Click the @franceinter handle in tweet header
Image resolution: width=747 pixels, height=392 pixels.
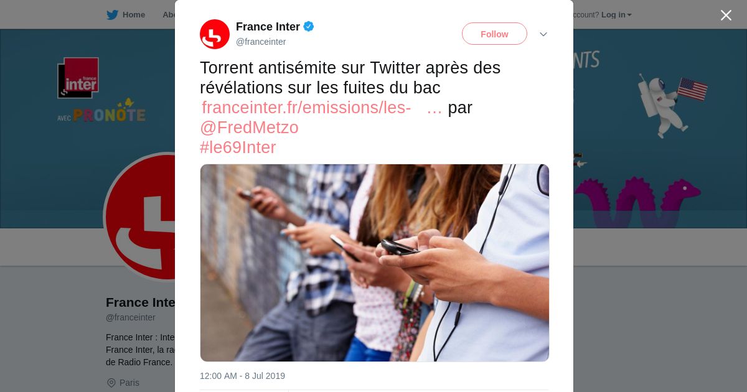tap(261, 42)
